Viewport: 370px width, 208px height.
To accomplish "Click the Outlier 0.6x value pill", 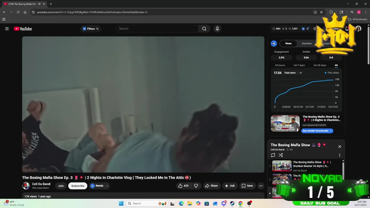I will coord(306,57).
